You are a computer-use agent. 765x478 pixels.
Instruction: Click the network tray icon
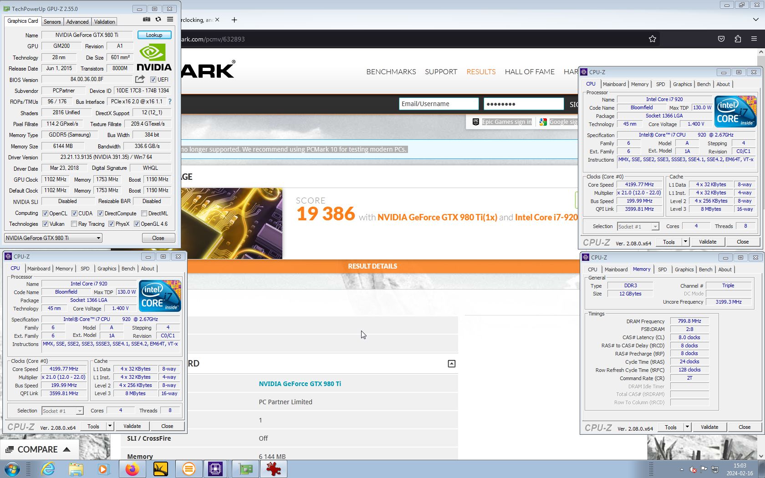(715, 469)
